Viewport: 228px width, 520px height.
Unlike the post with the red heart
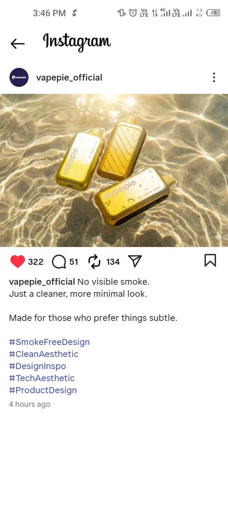coord(18,262)
